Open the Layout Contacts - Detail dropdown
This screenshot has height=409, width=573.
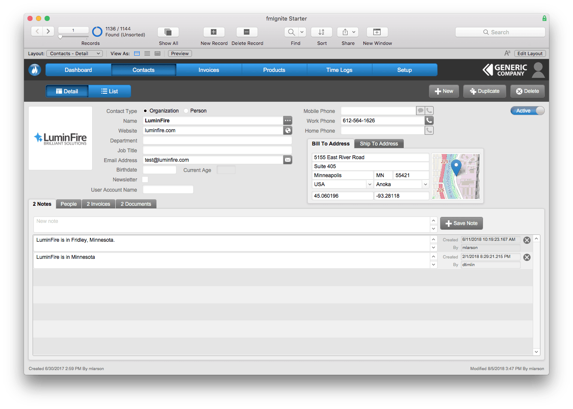coord(75,53)
